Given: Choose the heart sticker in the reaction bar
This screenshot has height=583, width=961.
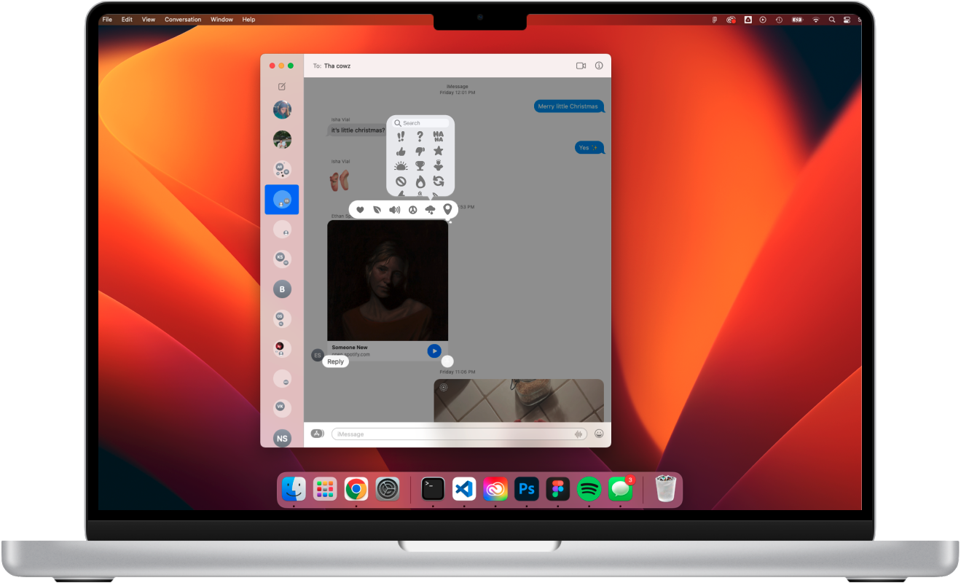Looking at the screenshot, I should (360, 209).
